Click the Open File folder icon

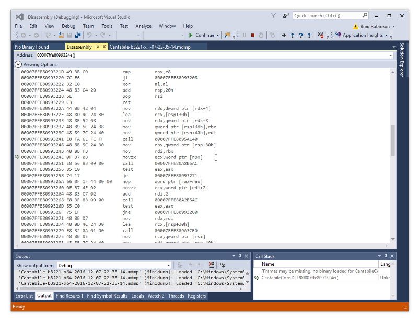click(61, 35)
